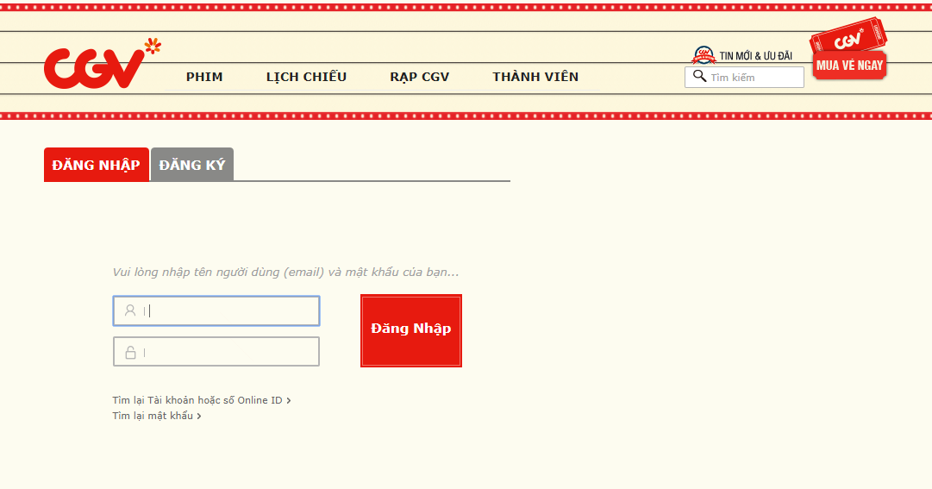Open the Tìm lại Tài khoản hoặc số Online ID link
Image resolution: width=932 pixels, height=489 pixels.
(x=197, y=400)
